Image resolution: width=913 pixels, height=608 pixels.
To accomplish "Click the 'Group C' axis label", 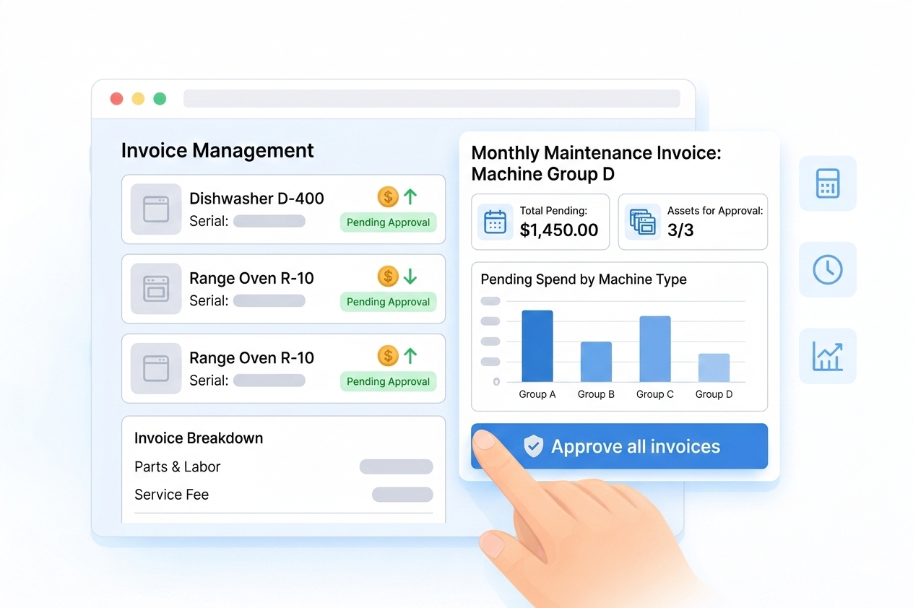I will click(x=655, y=394).
